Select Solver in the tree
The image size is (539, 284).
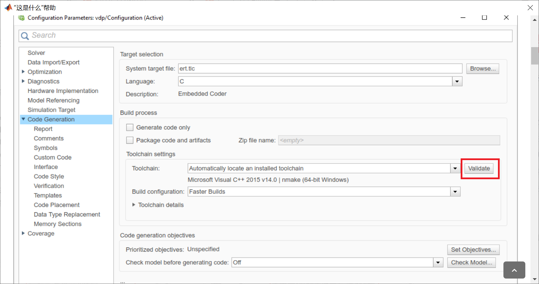click(36, 53)
